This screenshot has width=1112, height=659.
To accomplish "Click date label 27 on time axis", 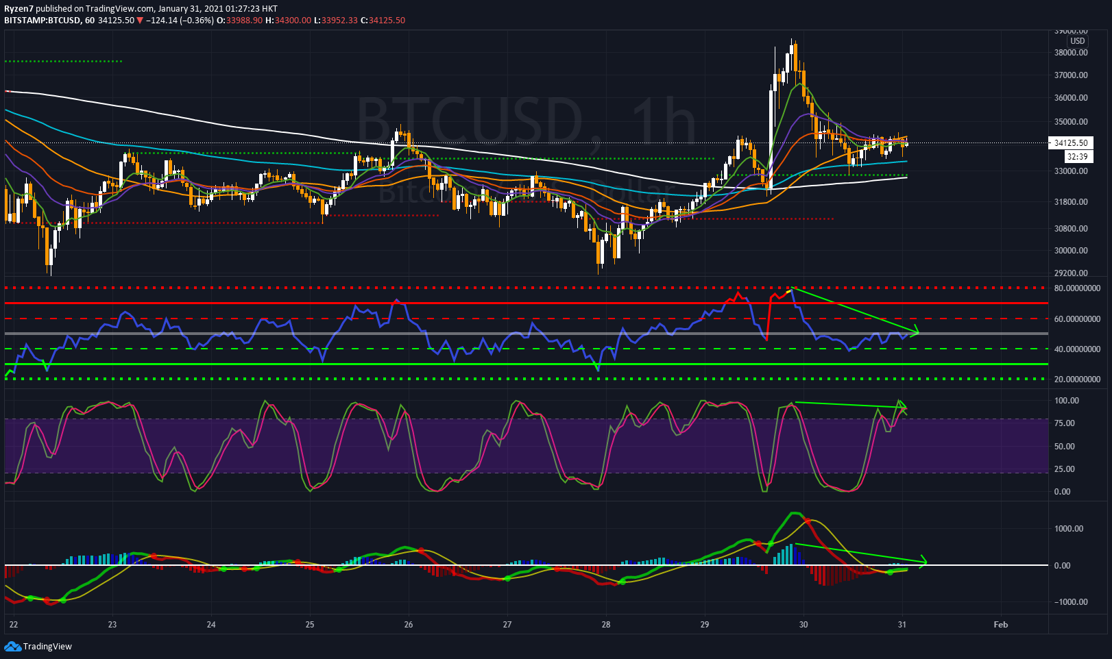I will point(507,625).
